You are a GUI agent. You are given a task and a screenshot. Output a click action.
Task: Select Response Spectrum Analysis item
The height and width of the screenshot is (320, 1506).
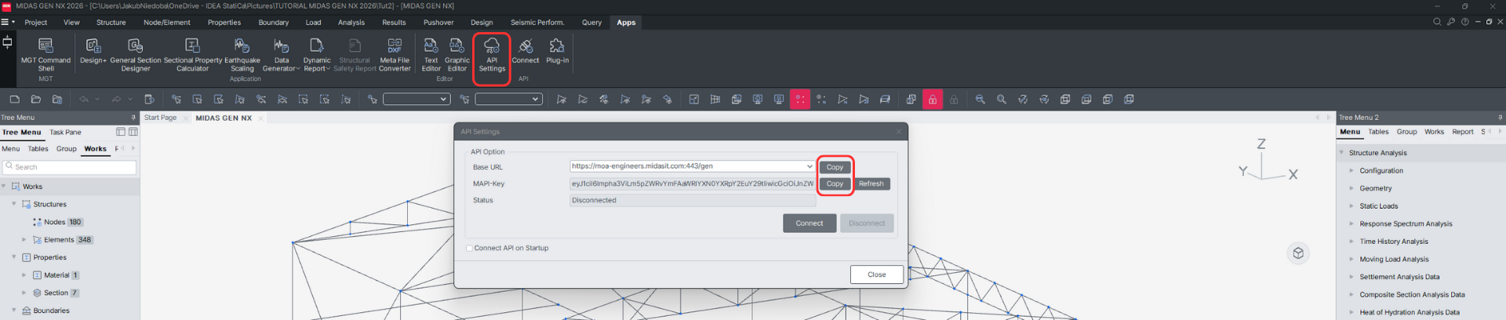point(1406,224)
